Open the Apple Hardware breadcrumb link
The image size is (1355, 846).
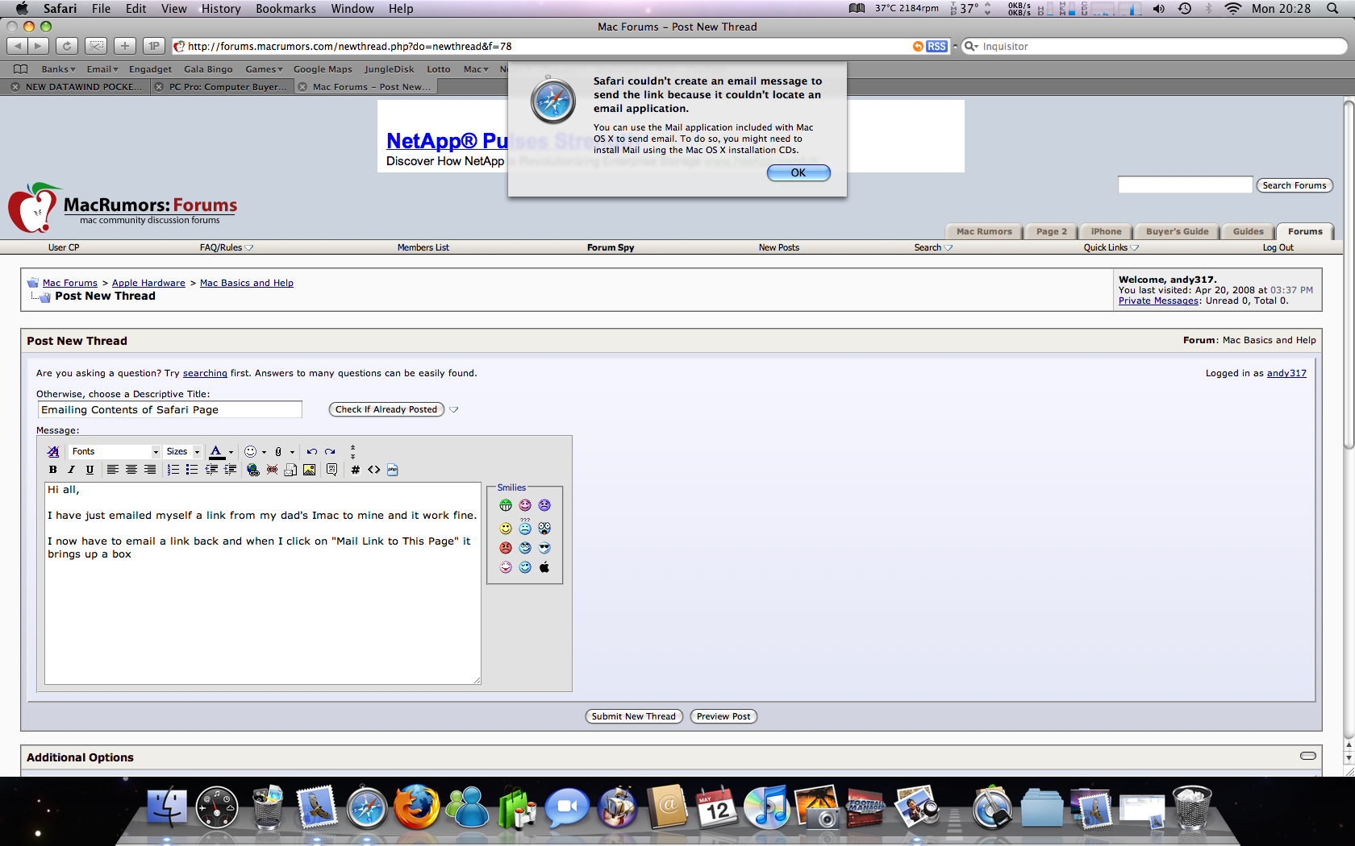148,283
